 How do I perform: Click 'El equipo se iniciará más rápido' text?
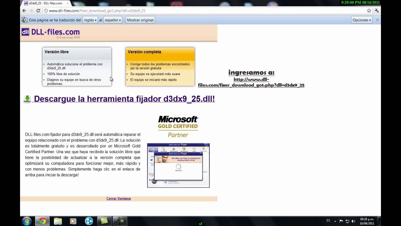pyautogui.click(x=154, y=80)
